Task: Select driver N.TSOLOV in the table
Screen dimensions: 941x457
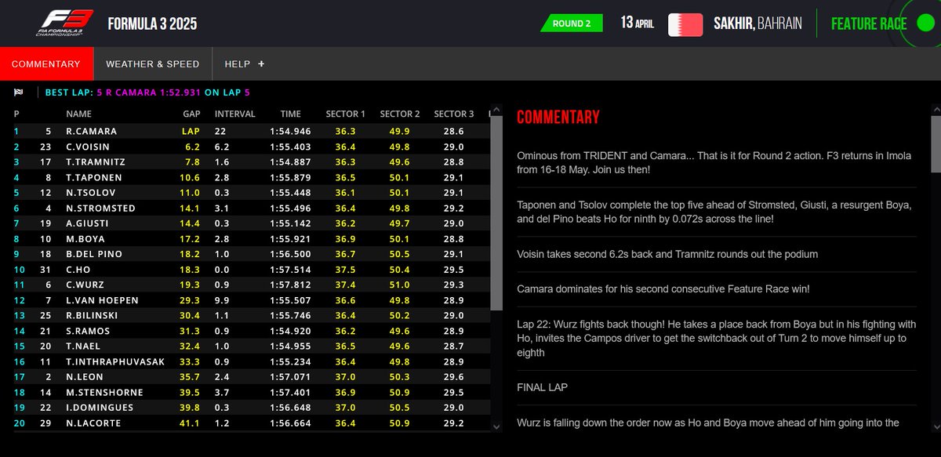Action: [x=91, y=193]
